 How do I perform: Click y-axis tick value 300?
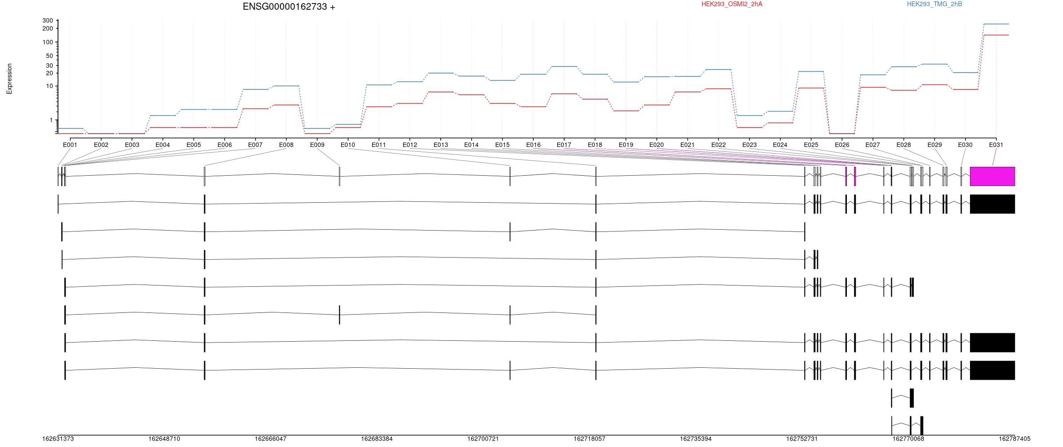point(48,20)
